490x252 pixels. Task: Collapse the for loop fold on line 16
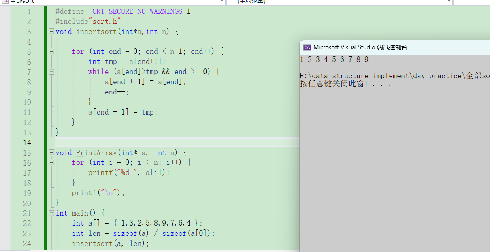[51, 162]
